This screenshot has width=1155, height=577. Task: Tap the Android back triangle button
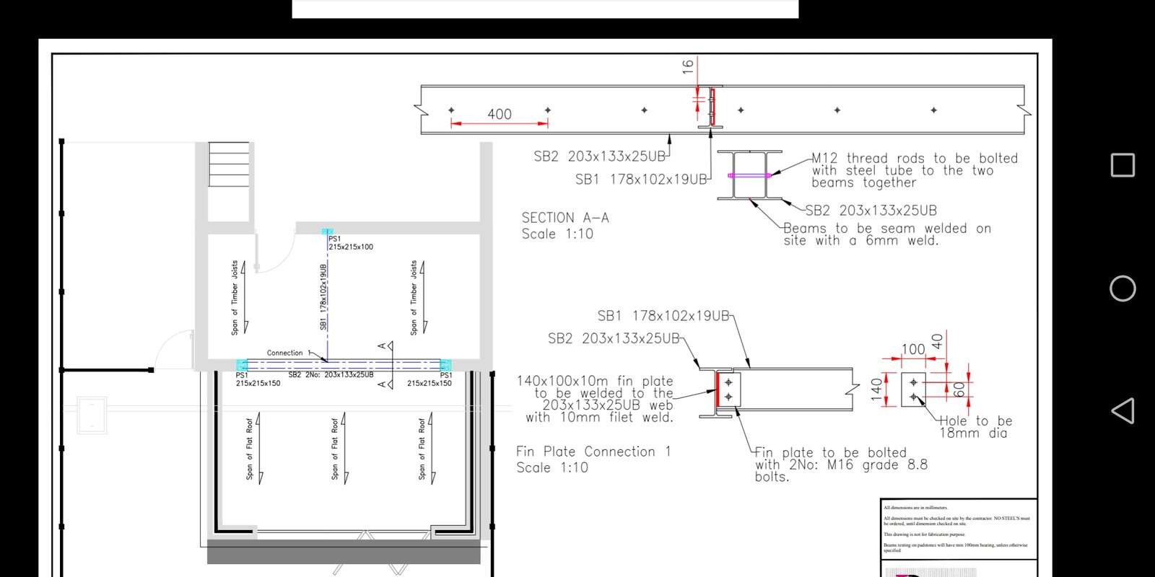click(x=1122, y=411)
